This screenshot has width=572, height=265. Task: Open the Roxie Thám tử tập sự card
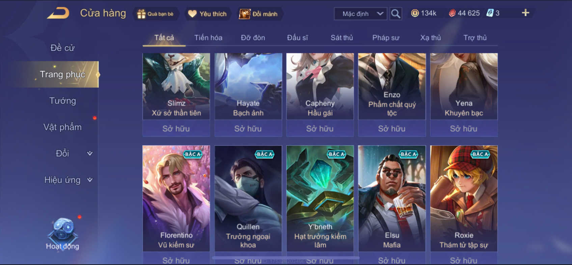click(464, 198)
